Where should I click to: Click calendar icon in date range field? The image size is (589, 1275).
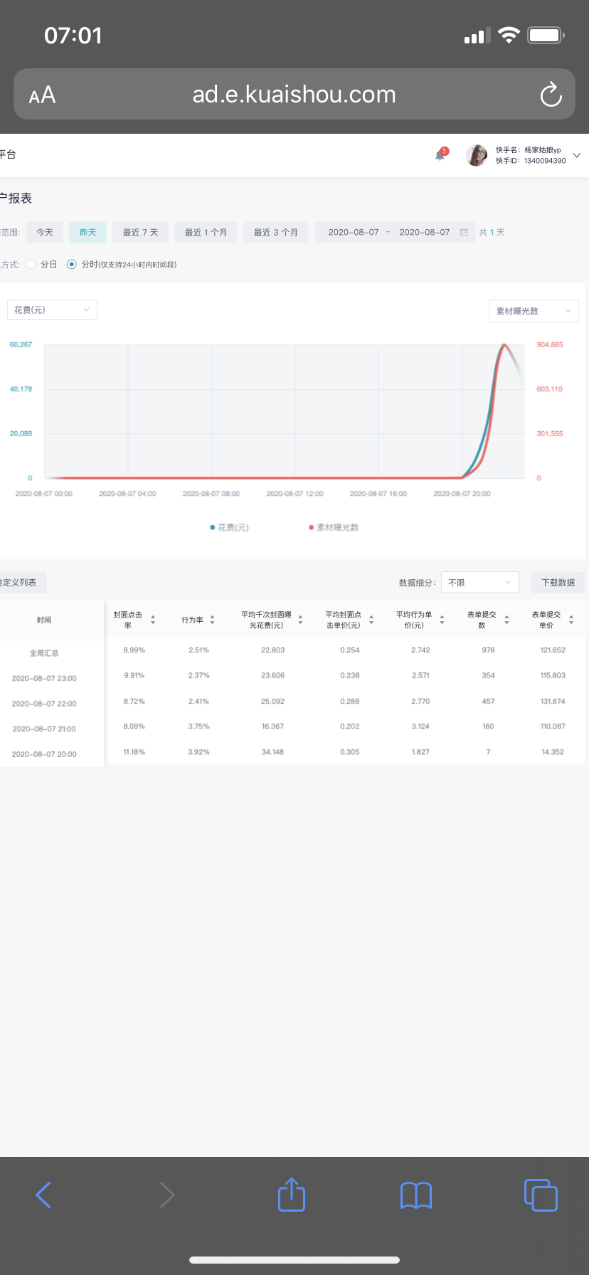[x=464, y=233]
